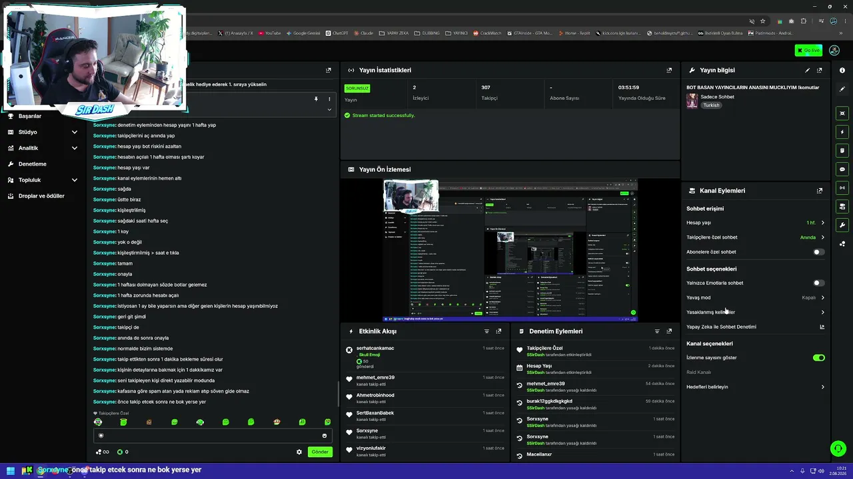The height and width of the screenshot is (479, 853).
Task: Pop out the Etkinlik Akışı panel
Action: click(x=498, y=331)
